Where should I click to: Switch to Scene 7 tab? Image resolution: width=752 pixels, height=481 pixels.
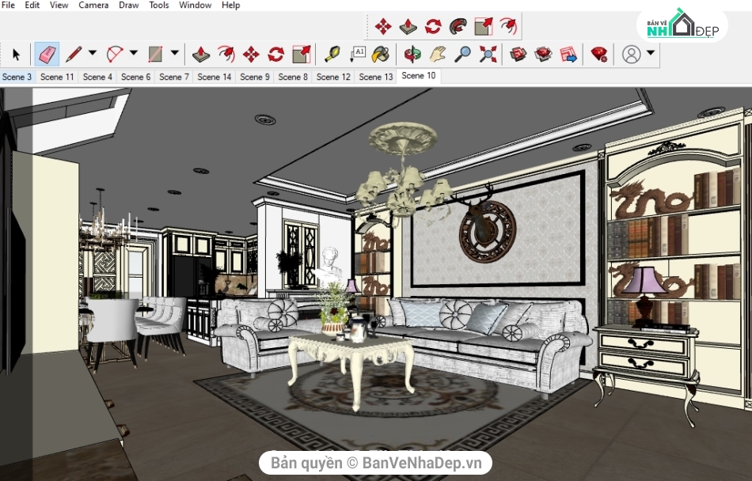(174, 77)
